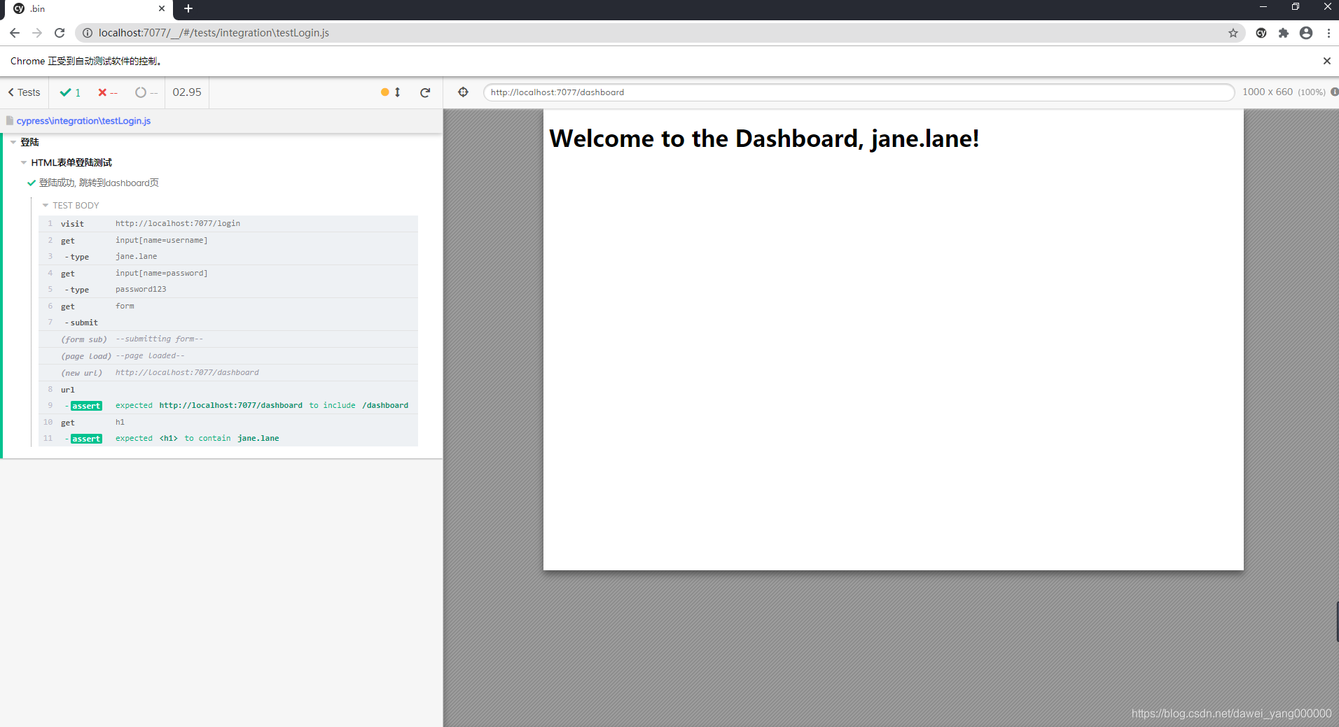Select get input[name=password] command
1339x727 pixels.
click(x=228, y=274)
